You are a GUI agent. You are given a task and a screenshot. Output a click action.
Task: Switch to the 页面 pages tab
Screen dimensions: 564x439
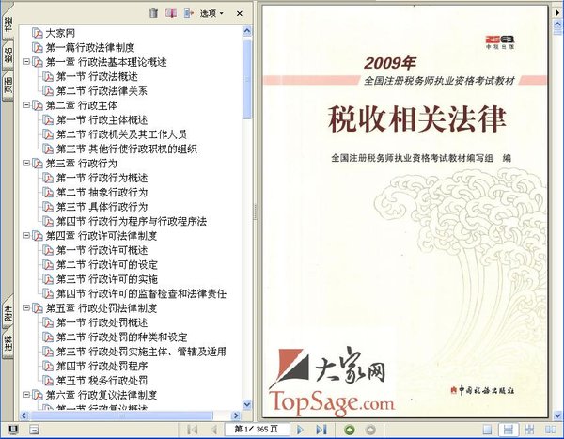(8, 86)
